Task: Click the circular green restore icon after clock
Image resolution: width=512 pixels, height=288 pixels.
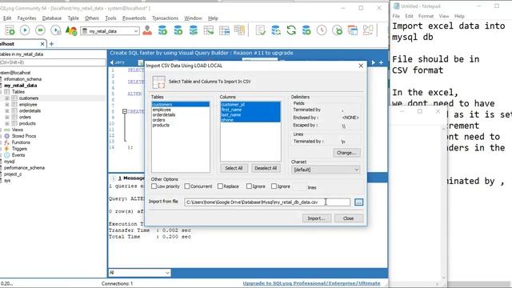Action: pos(337,30)
